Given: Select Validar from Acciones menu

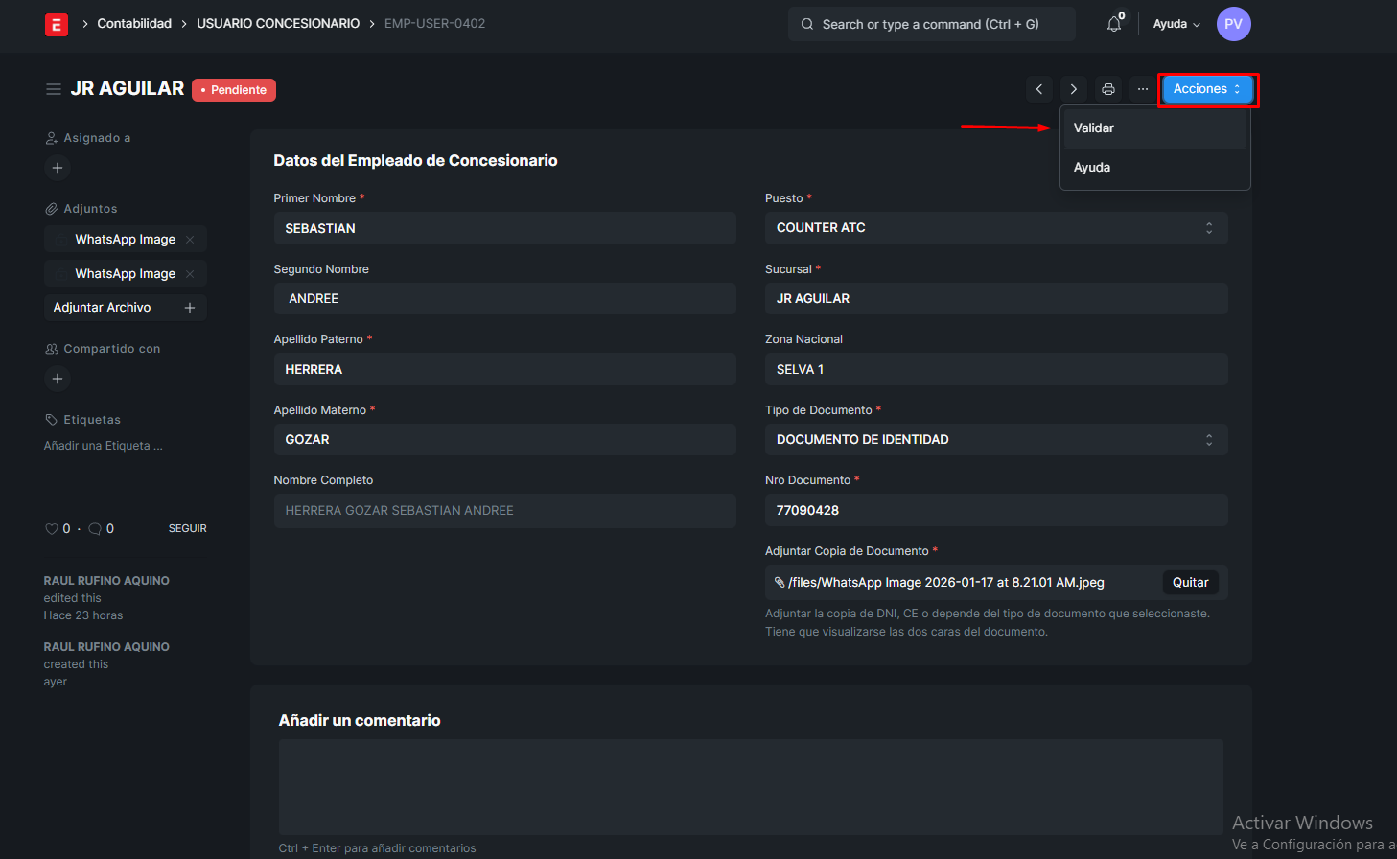Looking at the screenshot, I should (1094, 128).
